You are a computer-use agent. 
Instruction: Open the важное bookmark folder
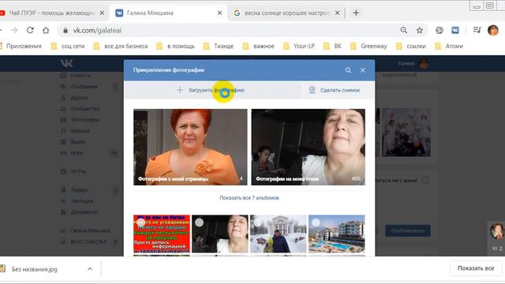coord(259,46)
